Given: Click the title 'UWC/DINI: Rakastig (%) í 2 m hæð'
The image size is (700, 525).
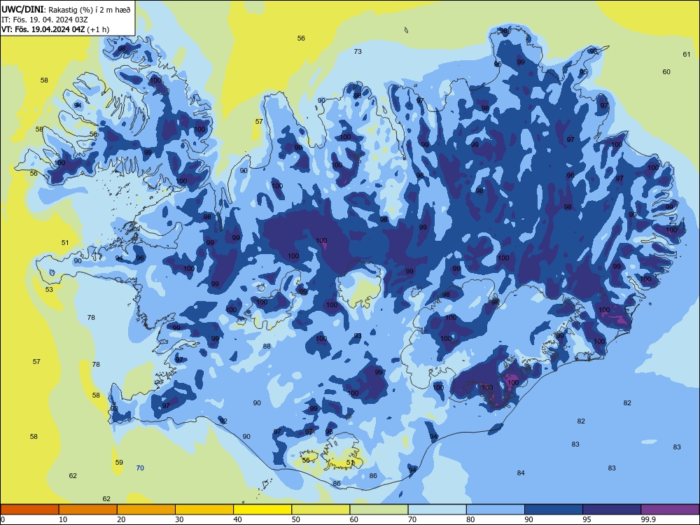Looking at the screenshot, I should tap(66, 10).
